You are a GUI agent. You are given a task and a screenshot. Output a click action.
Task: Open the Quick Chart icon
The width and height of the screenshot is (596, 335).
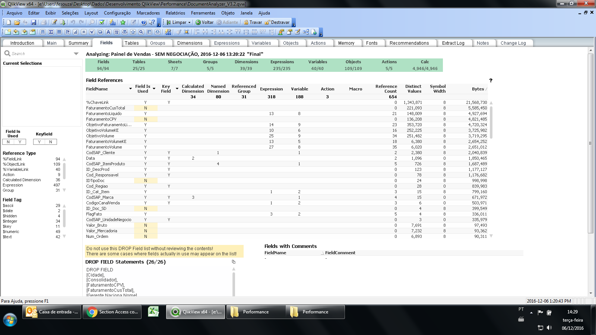112,22
